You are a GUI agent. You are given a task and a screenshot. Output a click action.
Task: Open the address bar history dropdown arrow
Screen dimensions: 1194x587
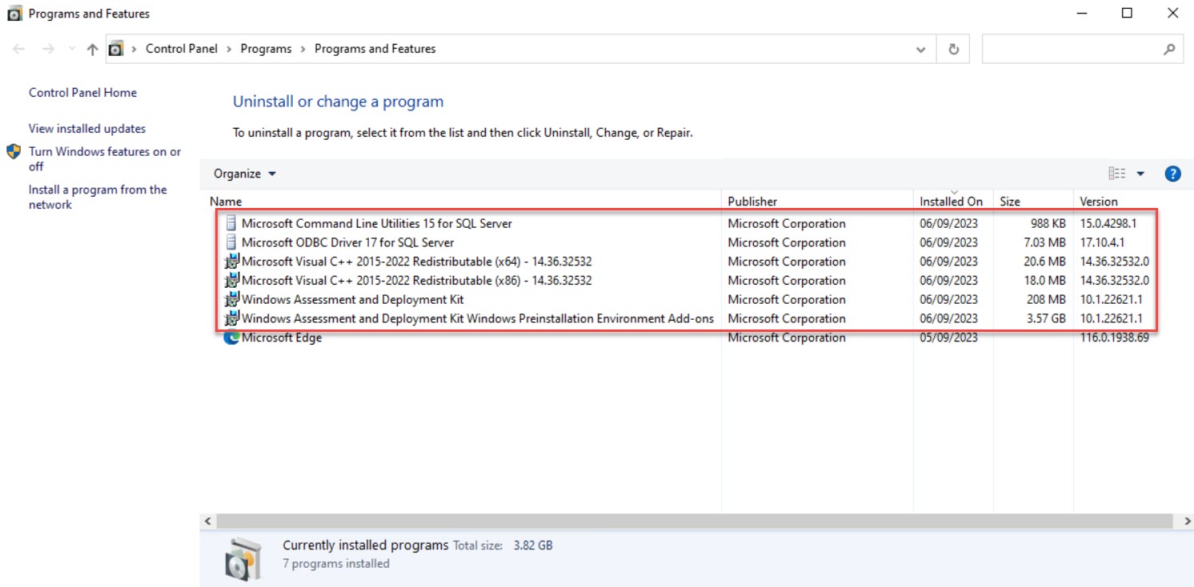(x=919, y=48)
